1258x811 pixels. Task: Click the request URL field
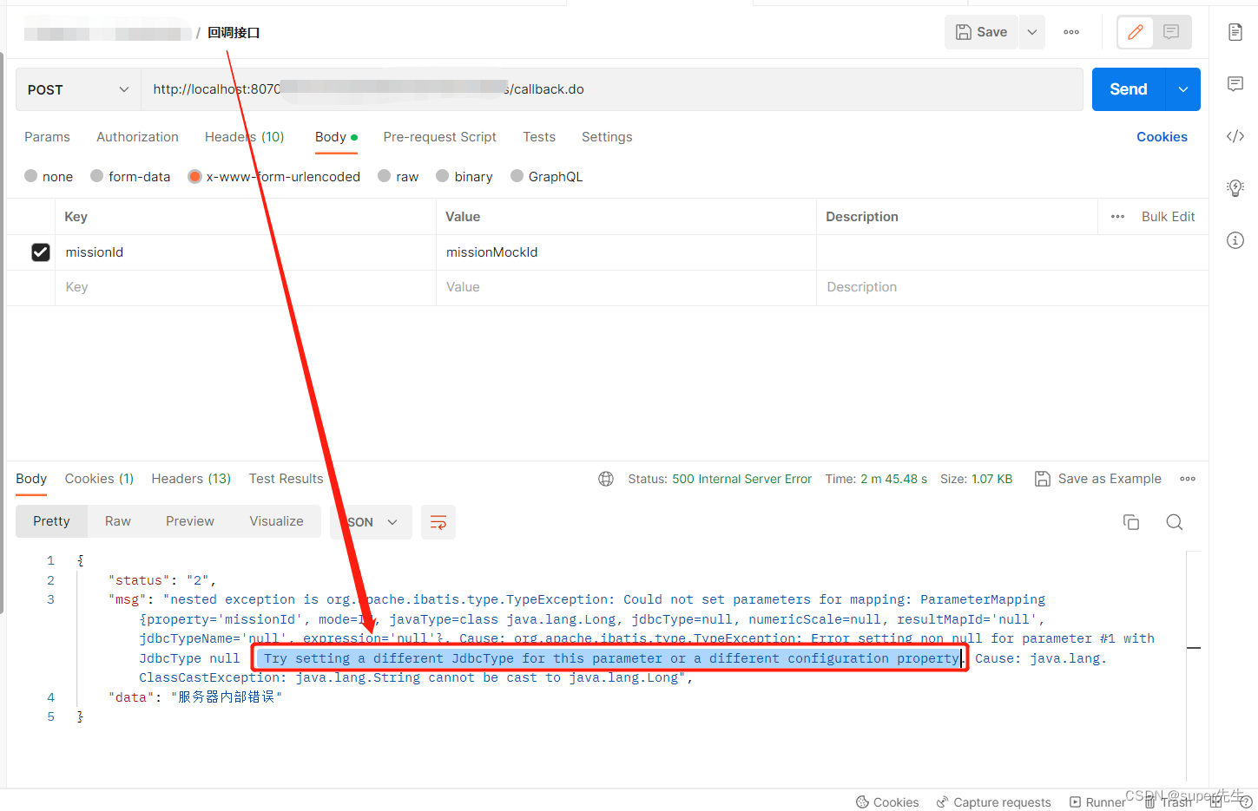tap(612, 89)
